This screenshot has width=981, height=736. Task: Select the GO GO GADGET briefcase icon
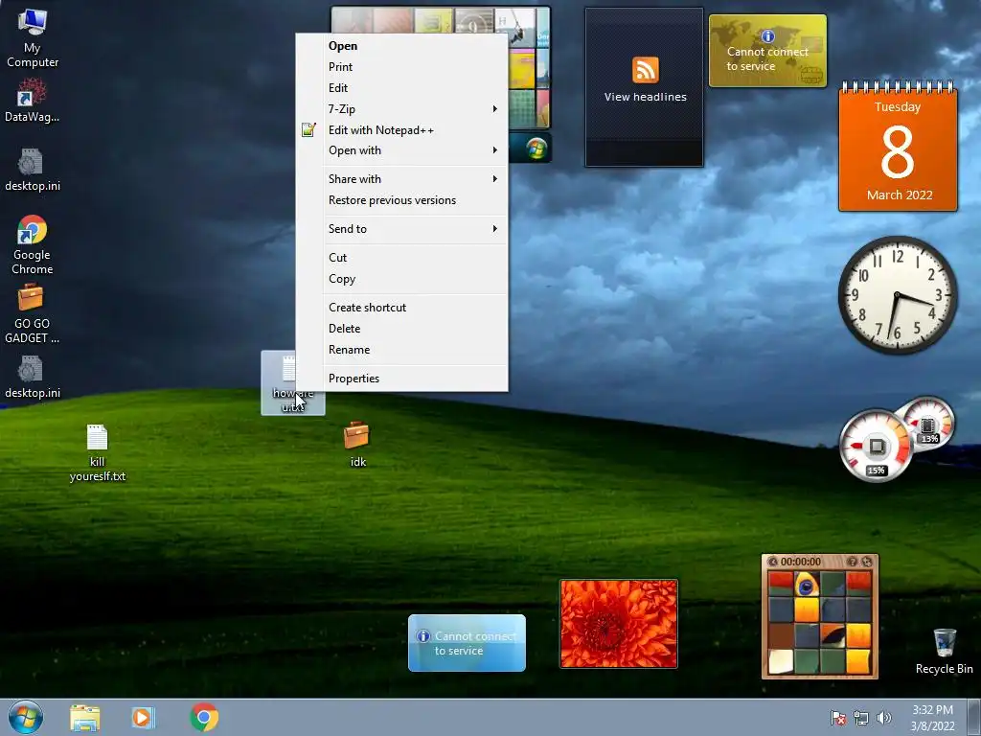(32, 313)
